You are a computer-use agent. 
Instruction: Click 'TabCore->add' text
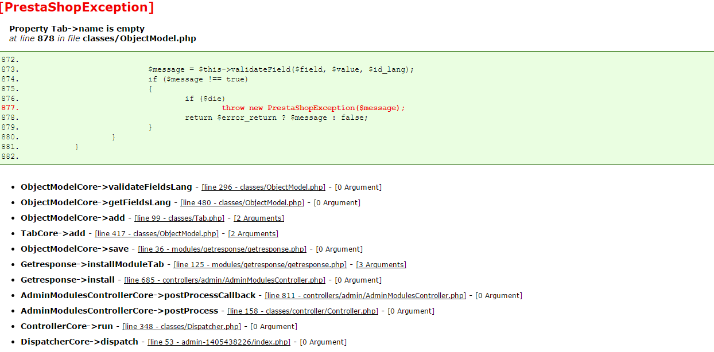53,233
